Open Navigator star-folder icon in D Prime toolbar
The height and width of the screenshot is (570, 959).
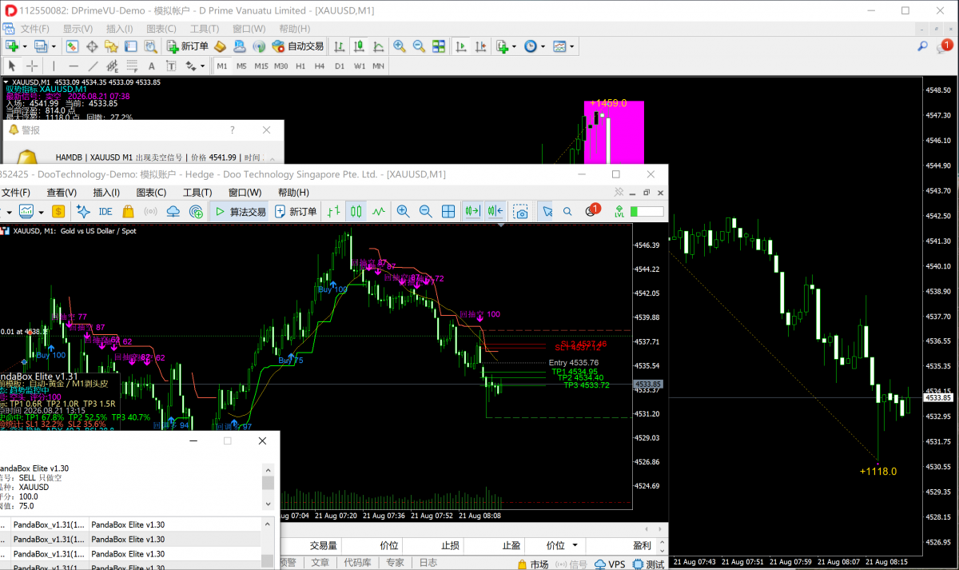tap(111, 46)
